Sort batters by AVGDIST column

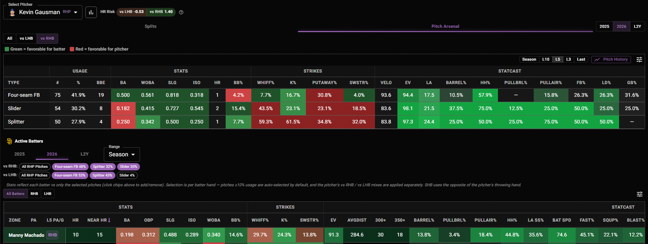tap(357, 220)
